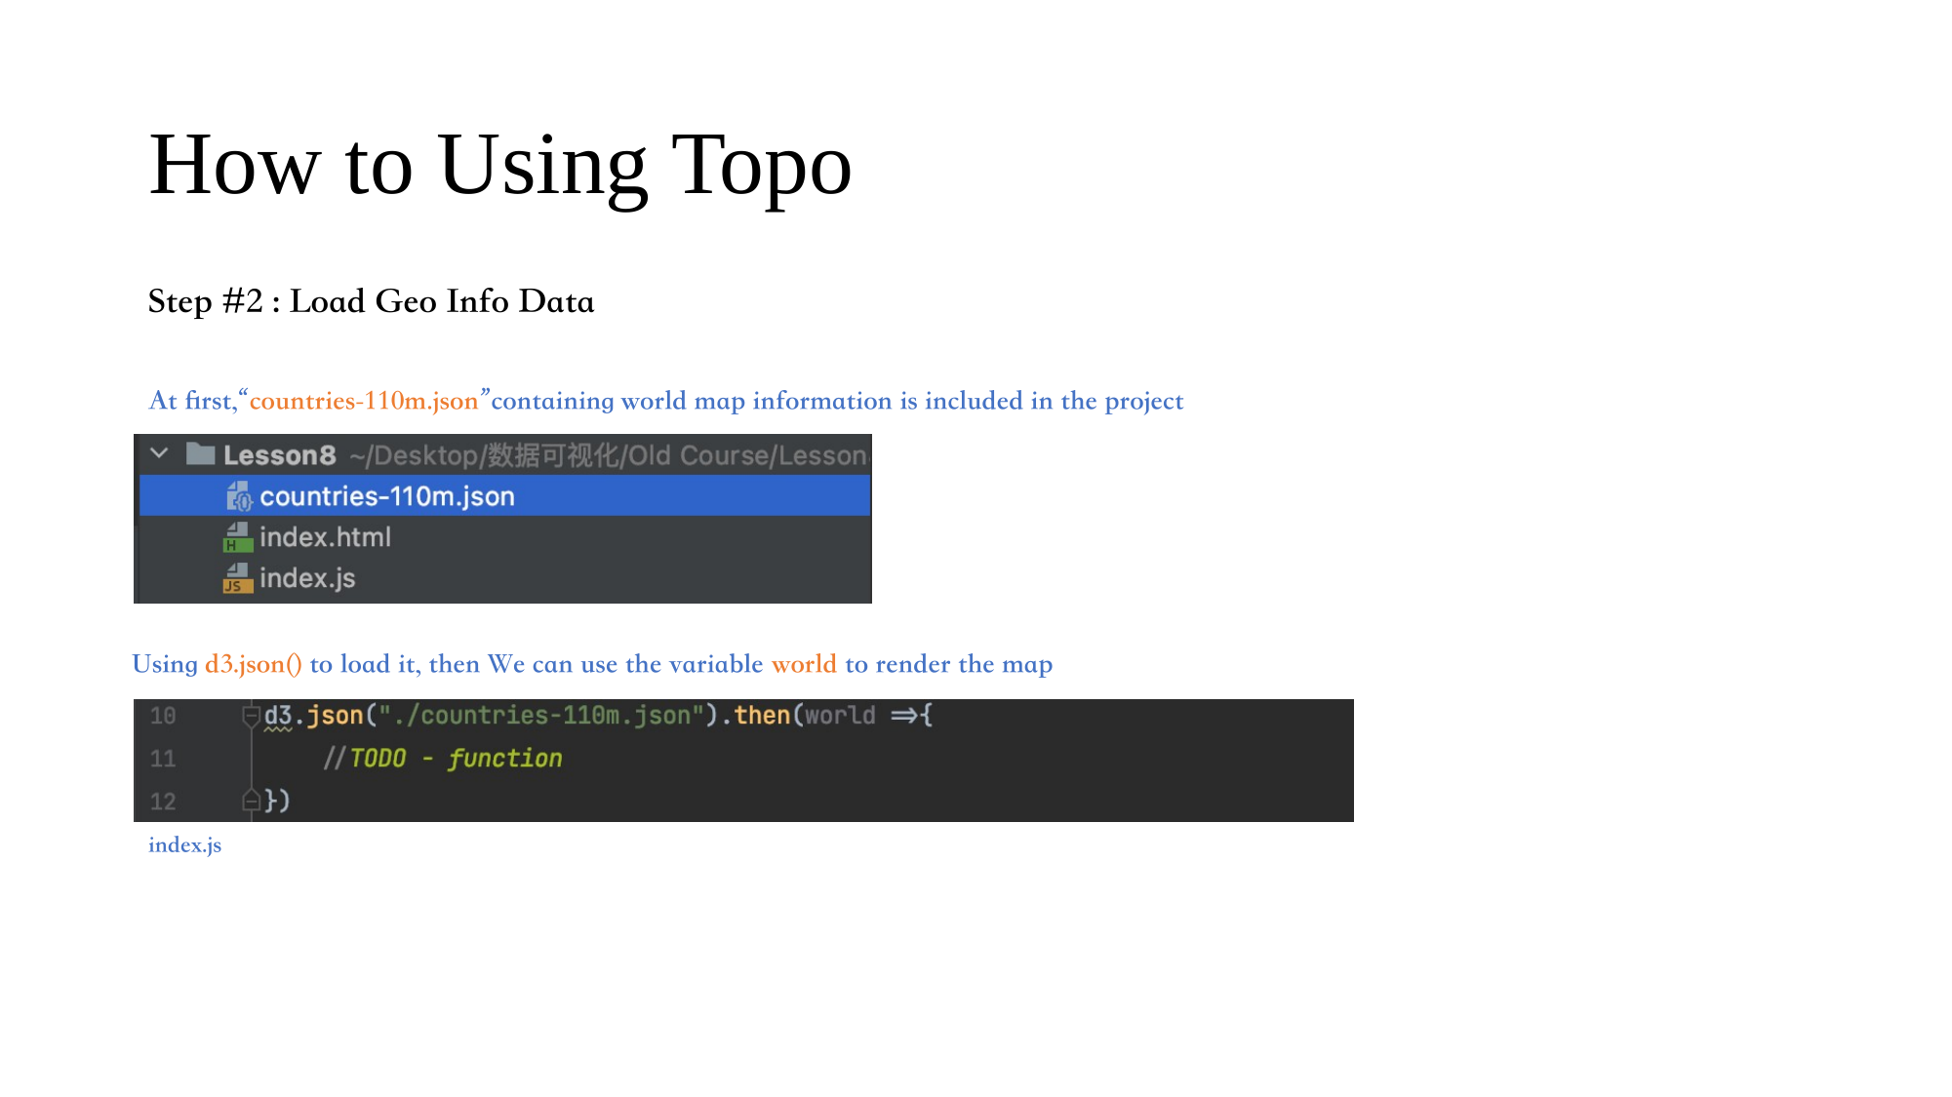Click the fold marker on code line 10

pos(252,717)
